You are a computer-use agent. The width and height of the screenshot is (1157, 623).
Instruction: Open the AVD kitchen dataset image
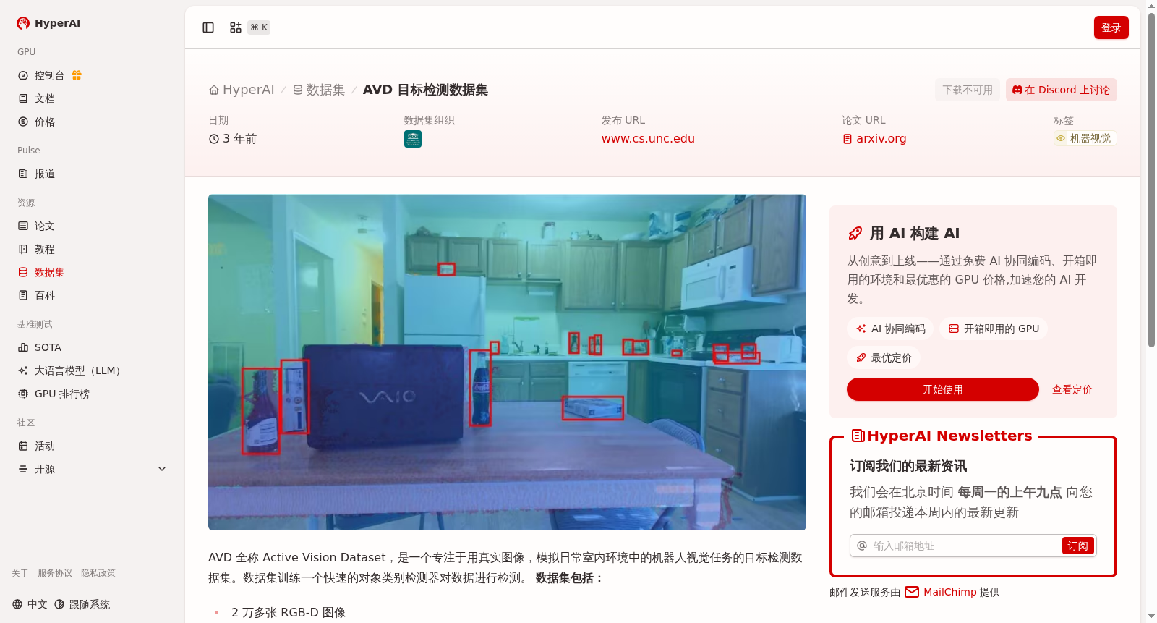tap(507, 362)
